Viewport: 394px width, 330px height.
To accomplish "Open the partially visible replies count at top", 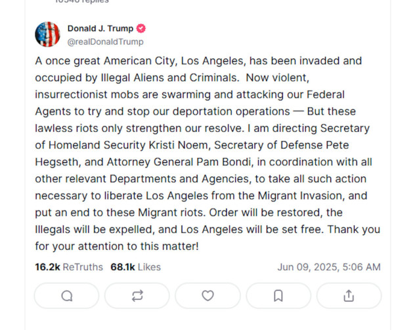I will [82, 1].
